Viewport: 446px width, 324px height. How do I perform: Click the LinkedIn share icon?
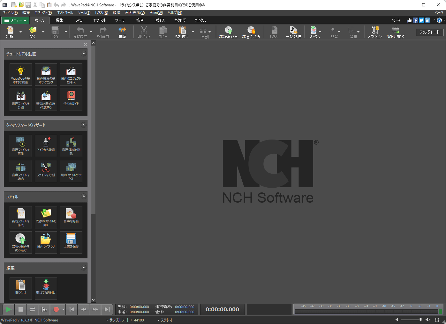point(427,20)
